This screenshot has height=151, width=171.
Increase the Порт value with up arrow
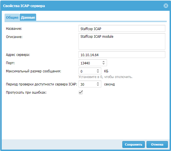tap(104, 61)
